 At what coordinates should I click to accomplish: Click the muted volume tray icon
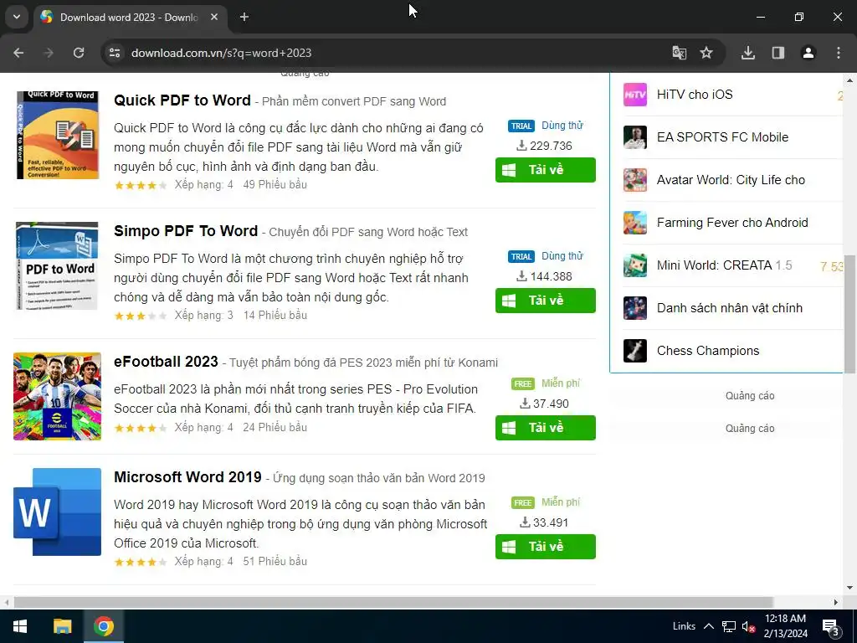coord(748,626)
